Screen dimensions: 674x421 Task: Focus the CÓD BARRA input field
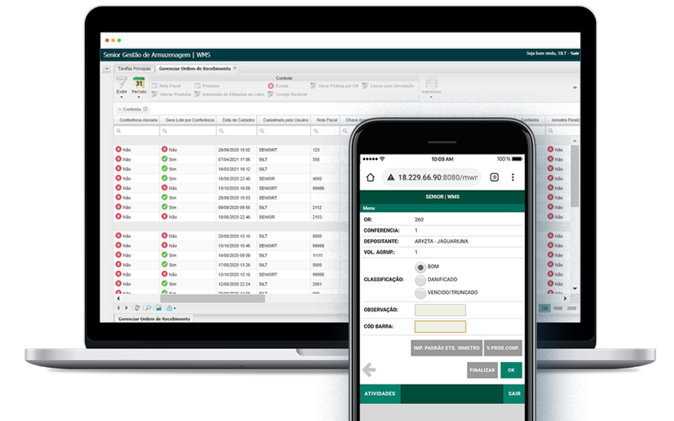click(x=440, y=326)
